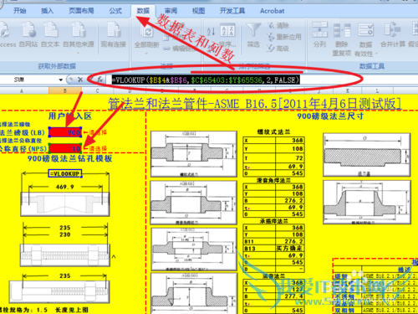Click the cell showing =VLOOKUP
This screenshot has height=314, width=418.
click(65, 173)
